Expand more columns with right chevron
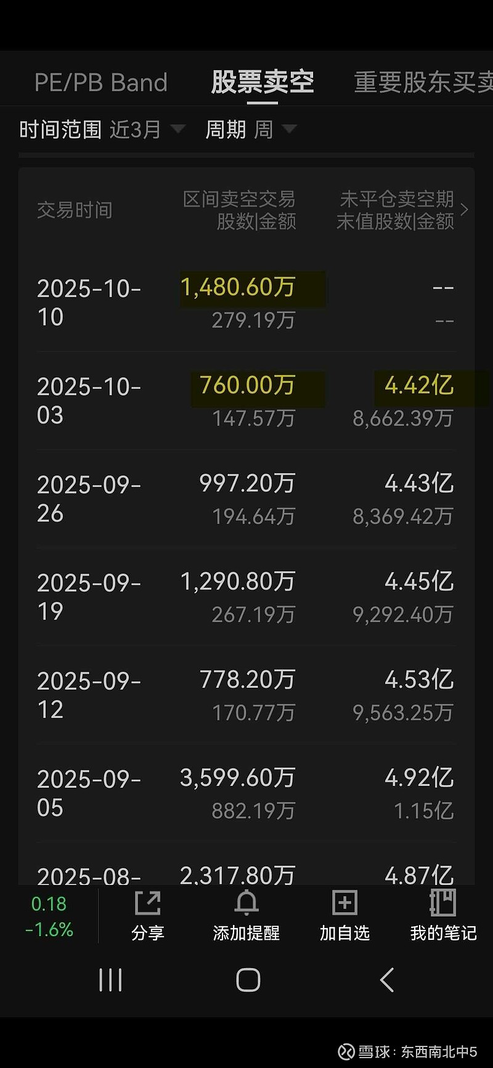Viewport: 493px width, 1068px height. click(x=465, y=210)
